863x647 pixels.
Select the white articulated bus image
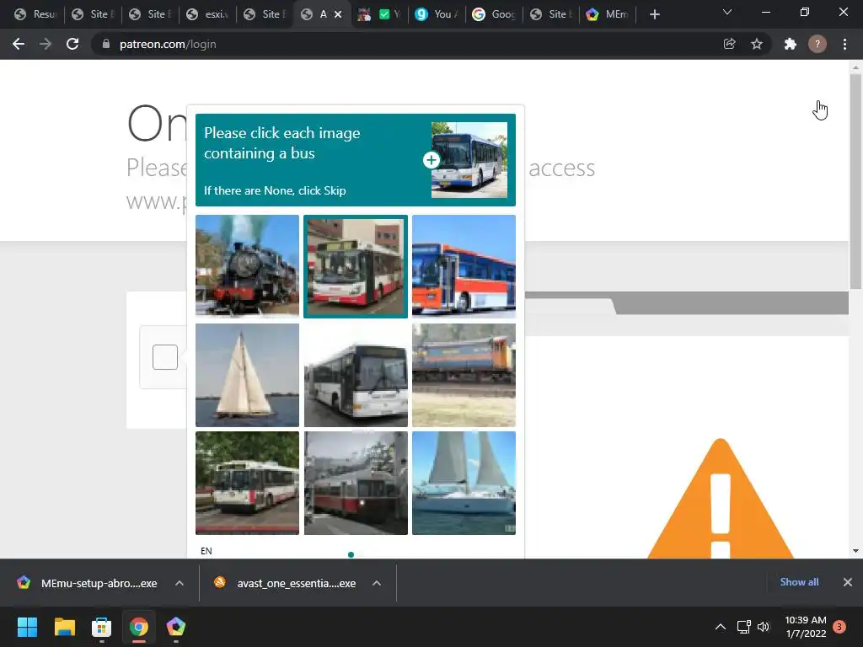356,375
